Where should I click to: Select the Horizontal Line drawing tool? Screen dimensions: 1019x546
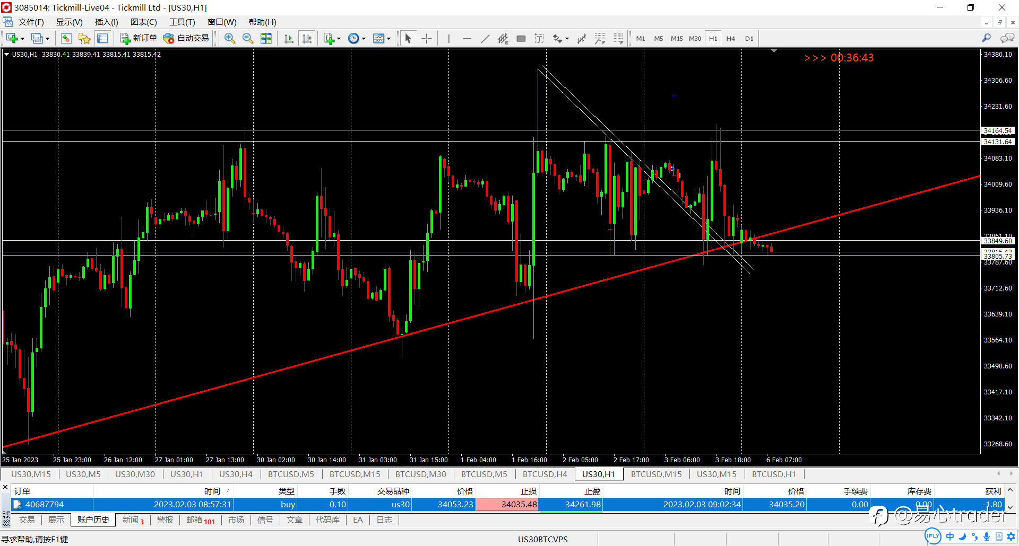coord(467,38)
